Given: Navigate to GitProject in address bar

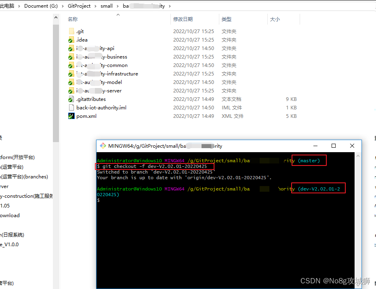Looking at the screenshot, I should pos(79,6).
